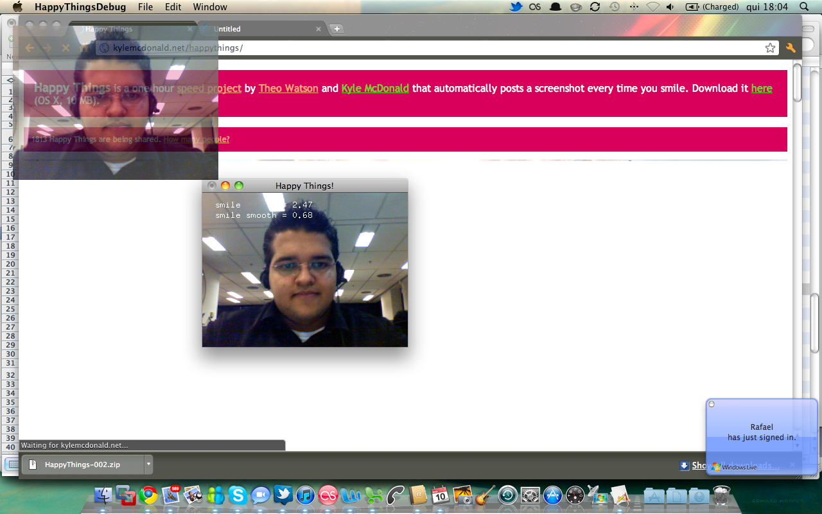Open the Wi-Fi status menu
Screen dimensions: 822x514
[653, 7]
